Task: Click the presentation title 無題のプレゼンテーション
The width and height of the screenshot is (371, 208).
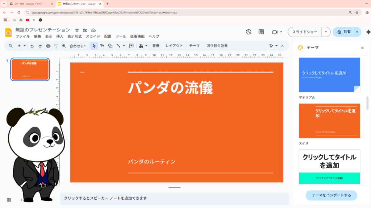Action: tap(43, 30)
